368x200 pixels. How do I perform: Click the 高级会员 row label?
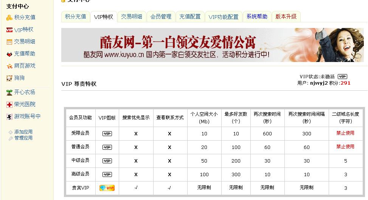[80, 174]
